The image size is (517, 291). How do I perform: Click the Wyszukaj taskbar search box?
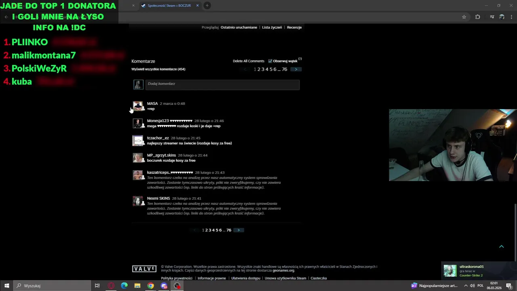[x=52, y=286]
